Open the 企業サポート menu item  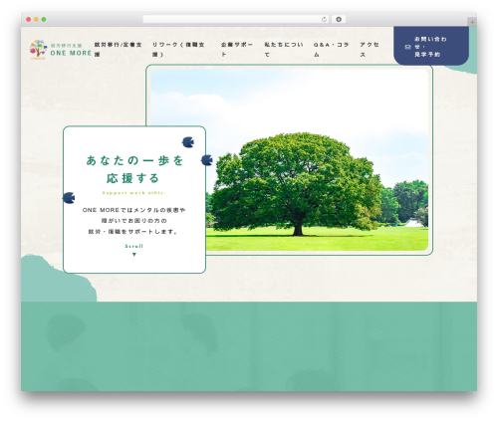point(237,50)
